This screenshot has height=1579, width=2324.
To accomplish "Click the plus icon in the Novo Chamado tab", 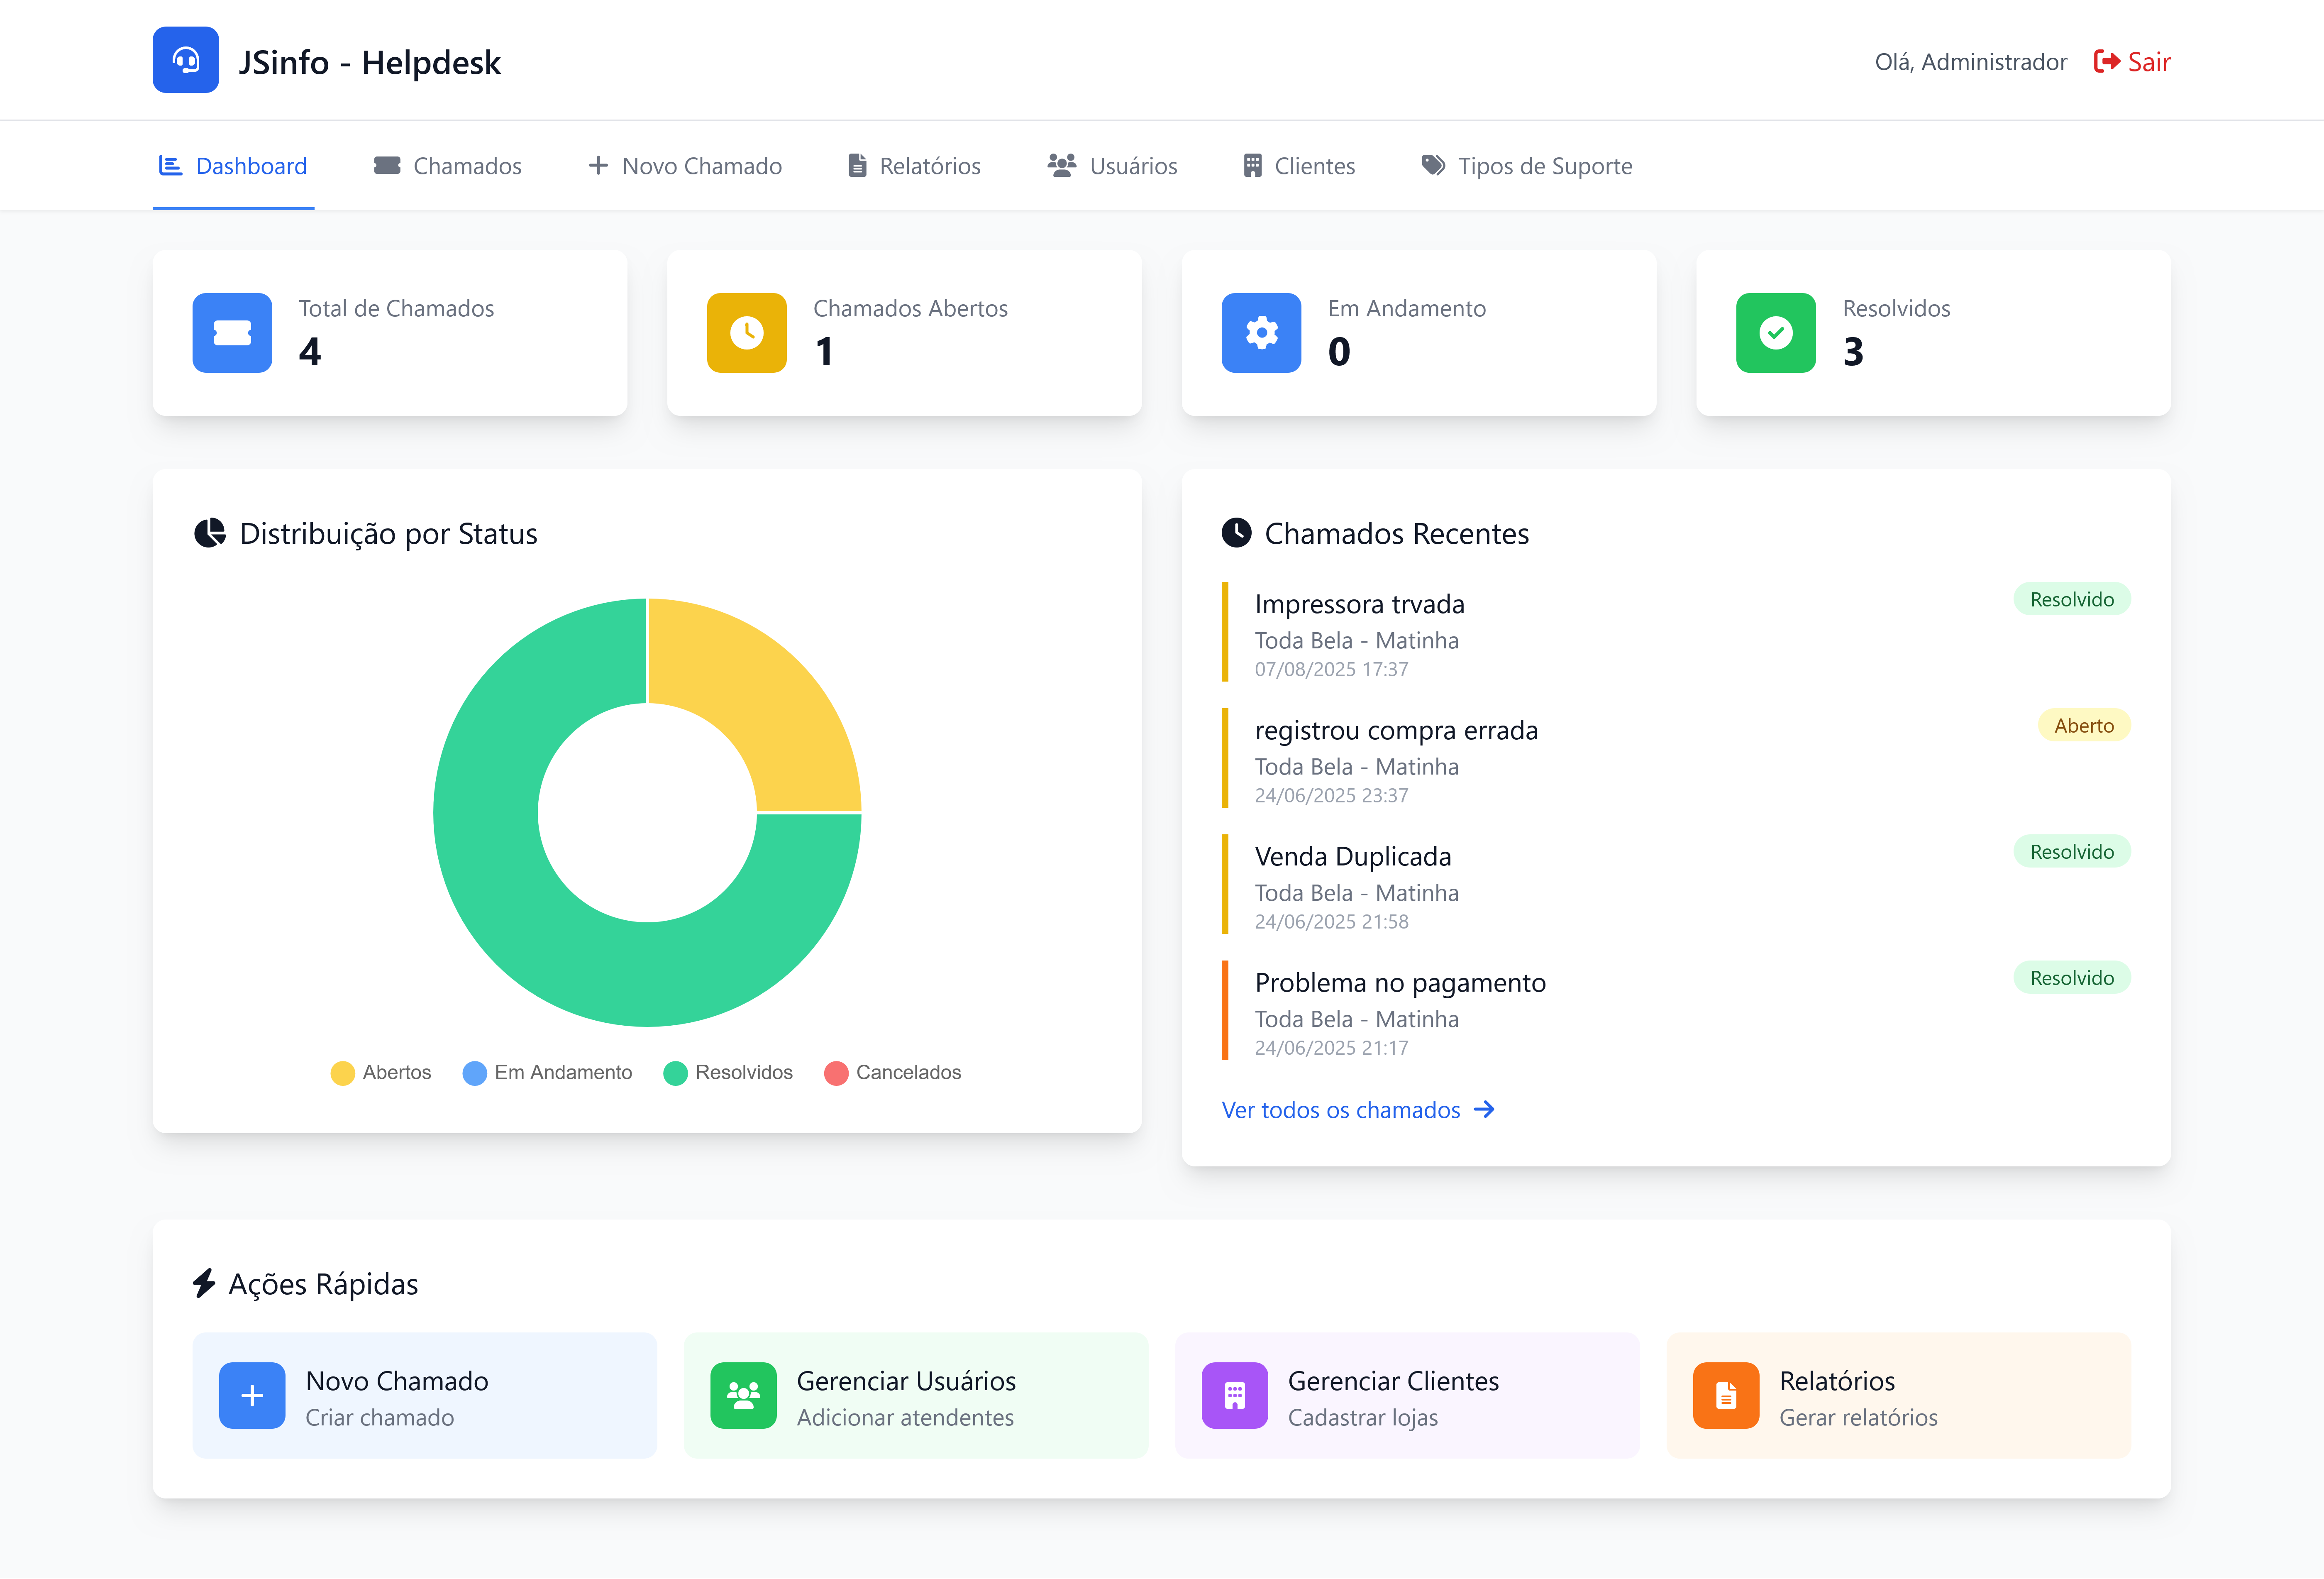I will point(598,166).
